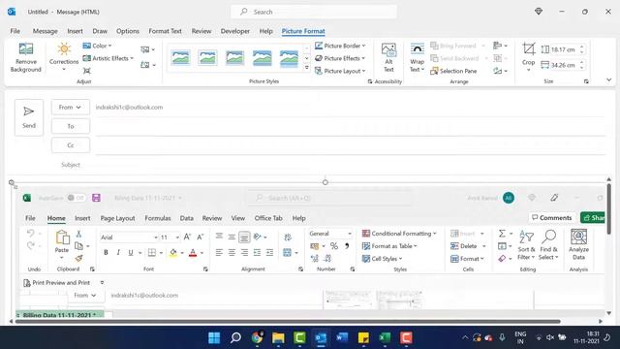Switch to Word in the taskbar

pos(342,338)
